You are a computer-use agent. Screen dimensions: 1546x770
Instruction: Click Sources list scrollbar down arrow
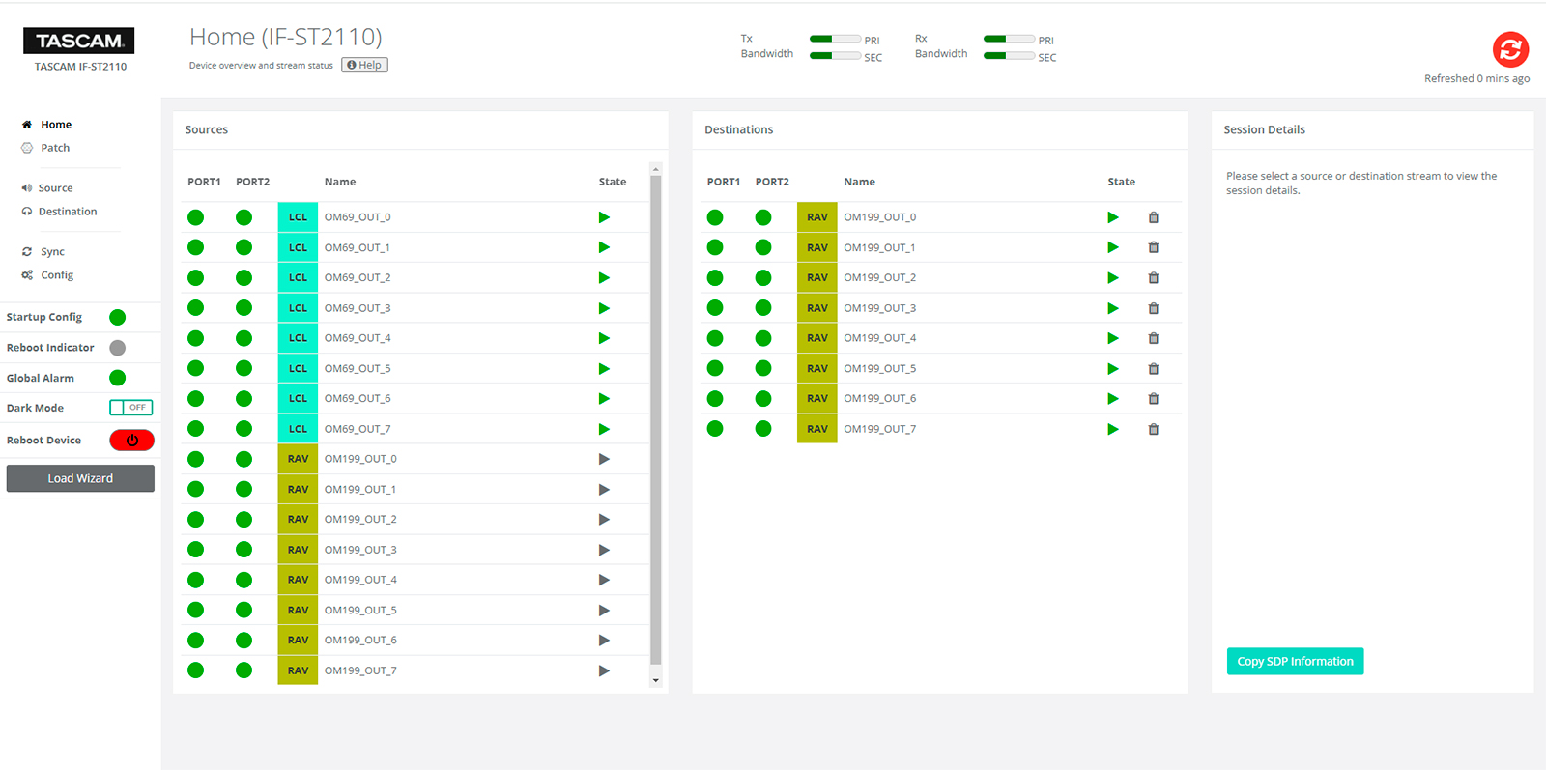click(x=656, y=680)
